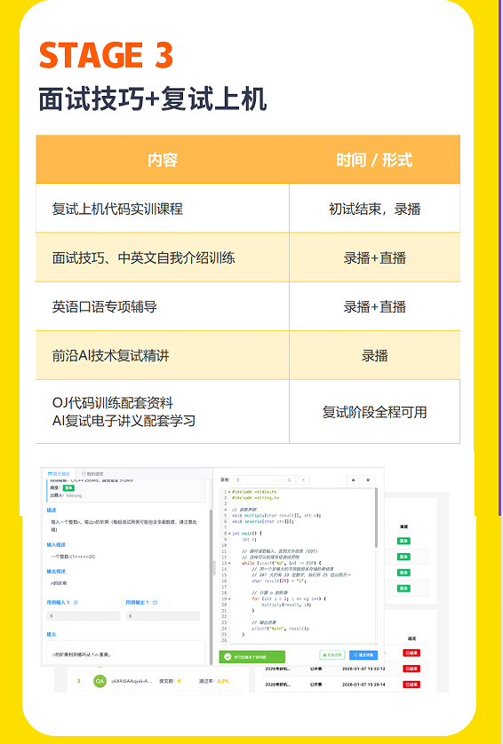This screenshot has width=503, height=744.
Task: Collapse code fold arrow at line 1
Action: [x=229, y=492]
